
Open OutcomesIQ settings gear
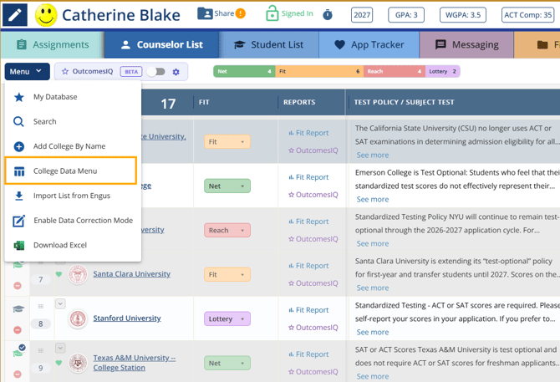click(x=176, y=72)
